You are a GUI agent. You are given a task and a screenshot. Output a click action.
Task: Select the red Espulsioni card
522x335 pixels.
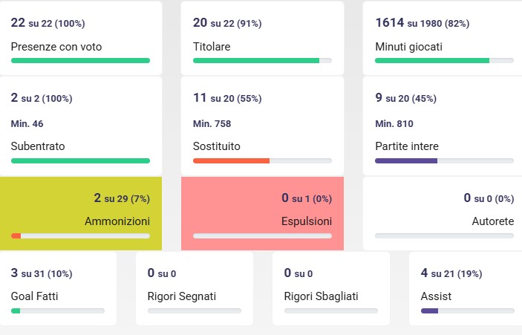[262, 213]
